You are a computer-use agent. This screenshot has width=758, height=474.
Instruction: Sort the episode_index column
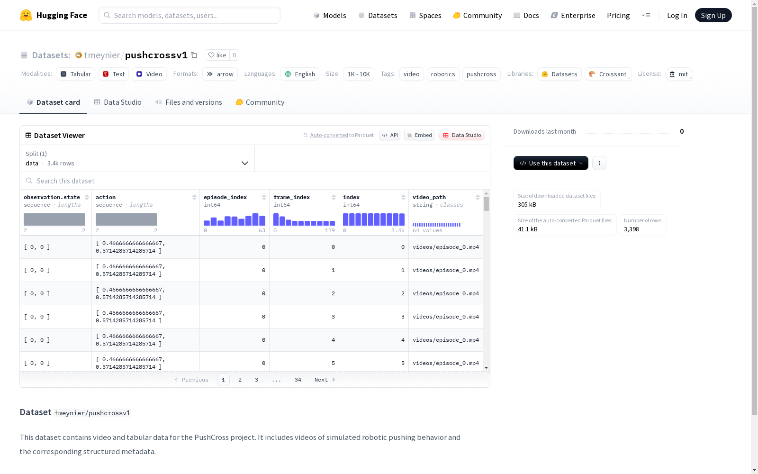pyautogui.click(x=264, y=197)
